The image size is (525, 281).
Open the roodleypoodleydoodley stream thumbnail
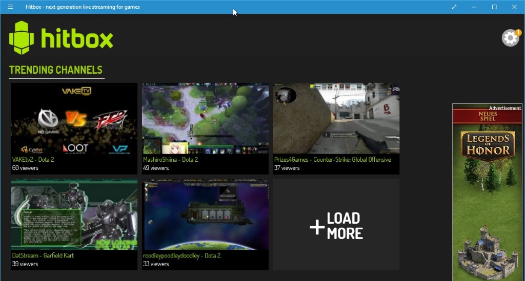coord(205,214)
